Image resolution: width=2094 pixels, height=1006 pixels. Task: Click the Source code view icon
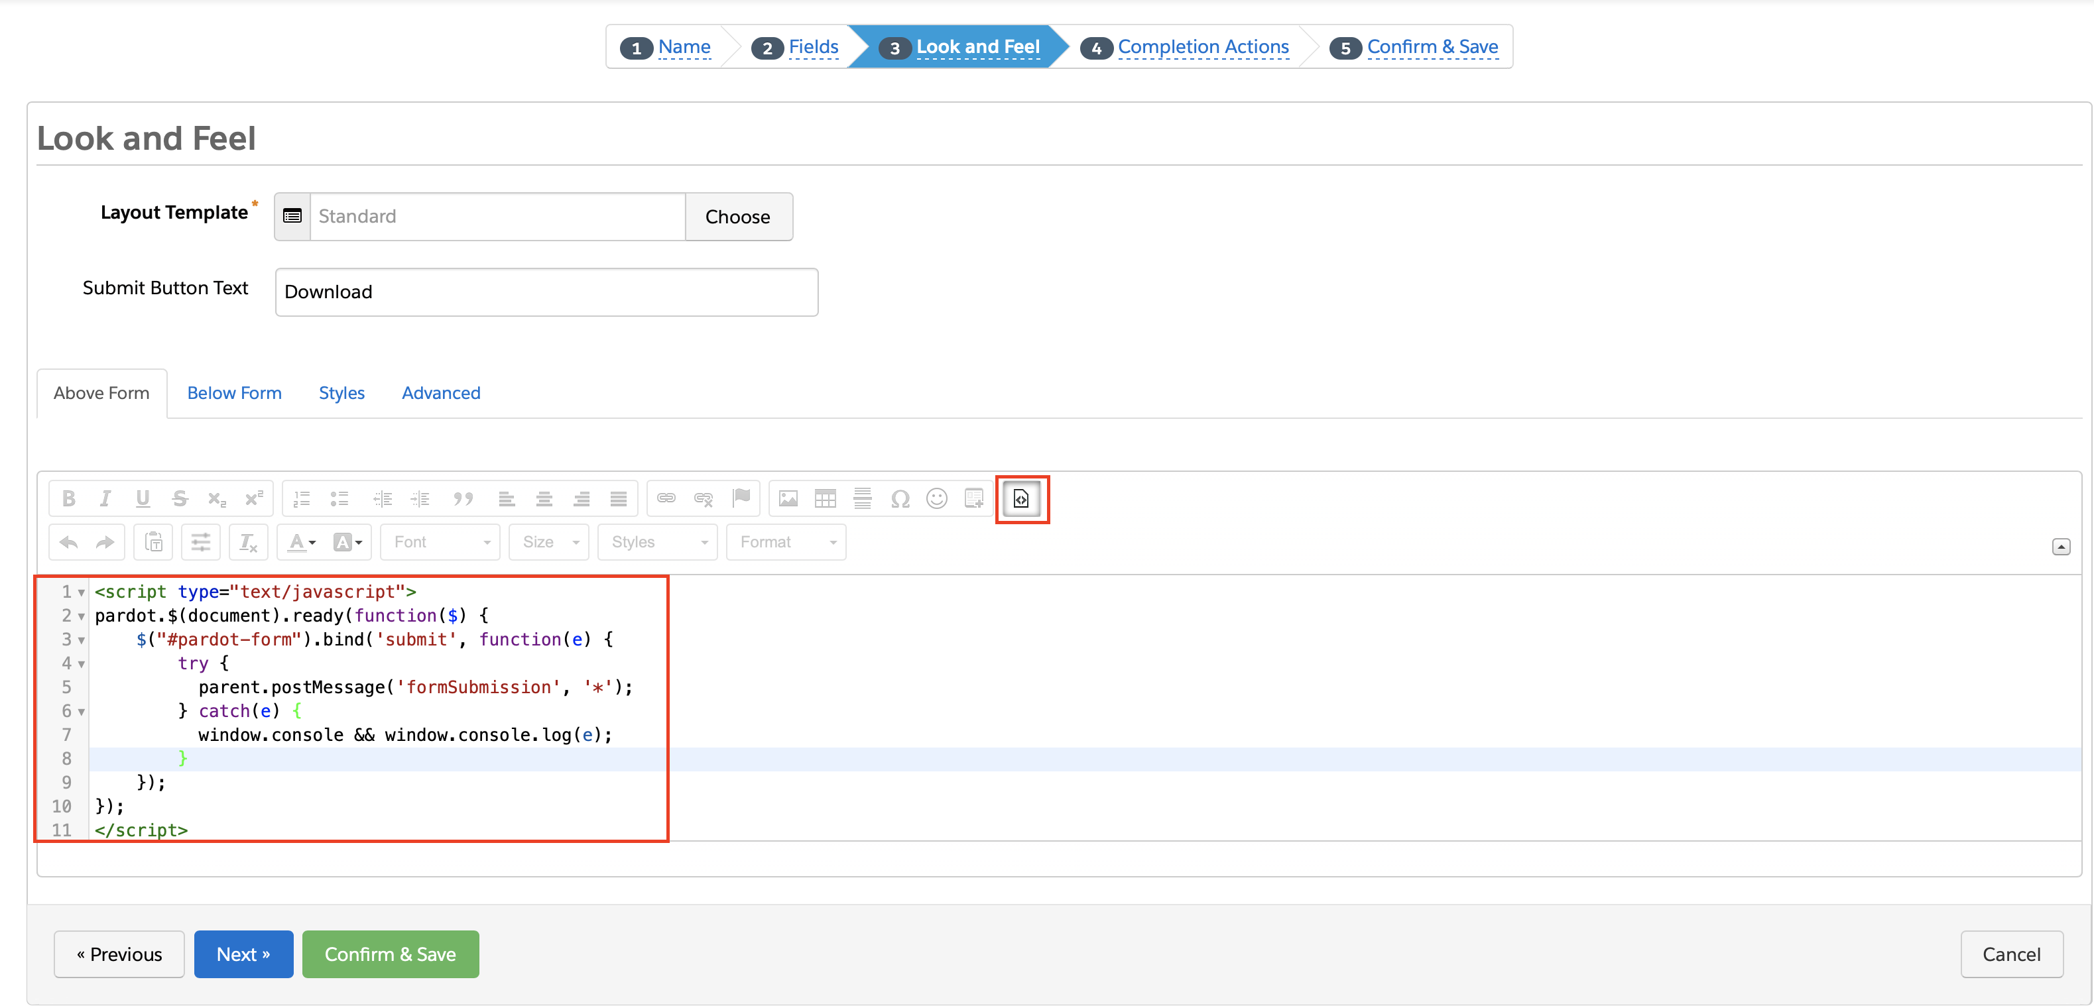tap(1021, 498)
